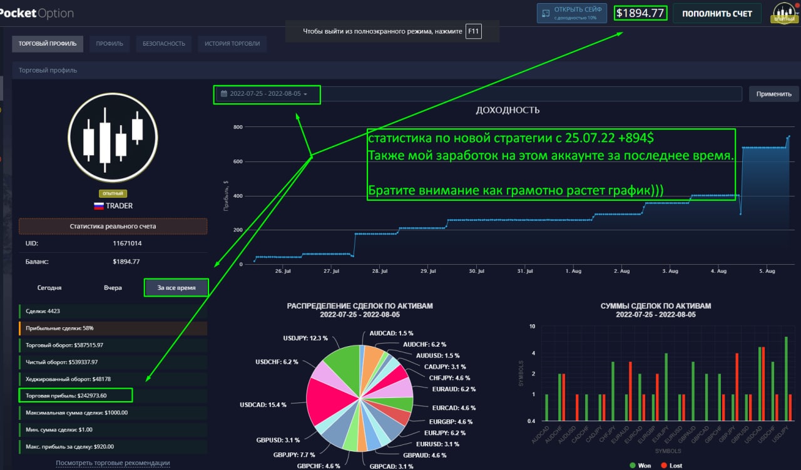Click the Баланс: $1894.77 value in profile
This screenshot has height=470, width=801.
(x=126, y=262)
